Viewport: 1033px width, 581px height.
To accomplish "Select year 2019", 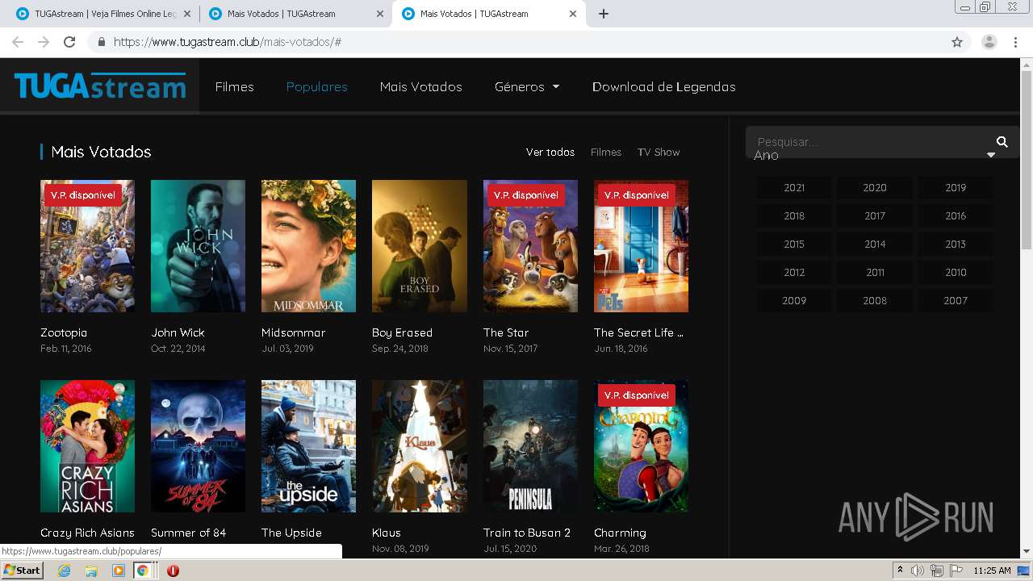I will [956, 187].
